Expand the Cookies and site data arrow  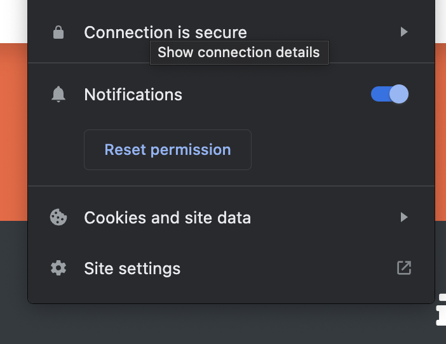(x=404, y=218)
